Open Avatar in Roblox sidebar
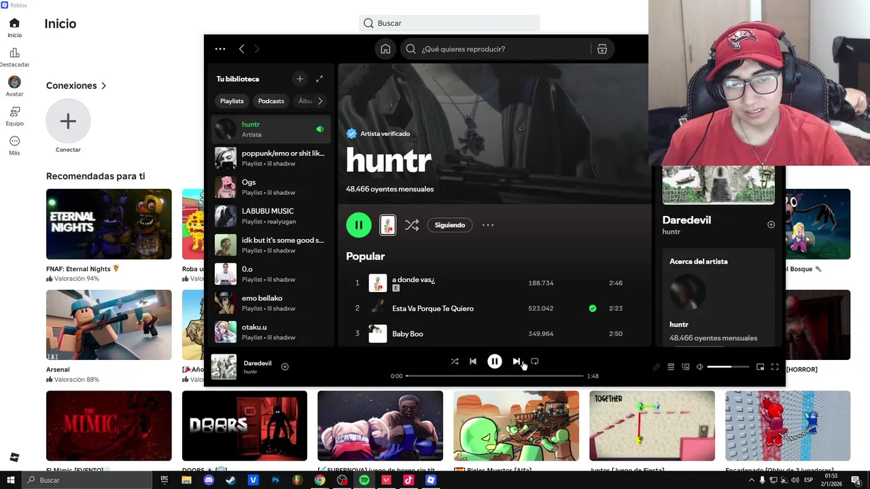The image size is (870, 489). pyautogui.click(x=14, y=86)
